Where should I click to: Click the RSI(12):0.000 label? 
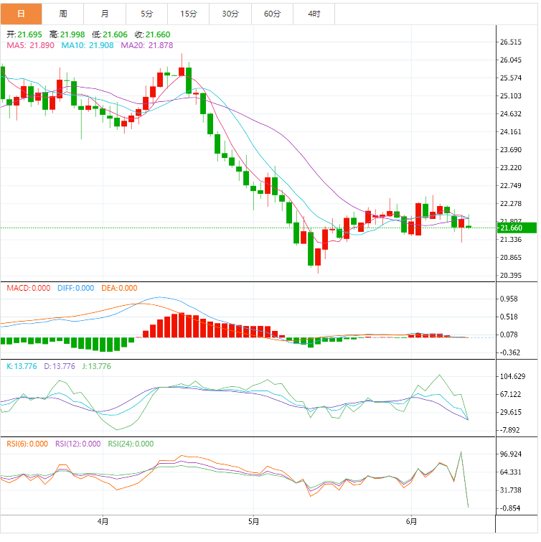coord(78,444)
